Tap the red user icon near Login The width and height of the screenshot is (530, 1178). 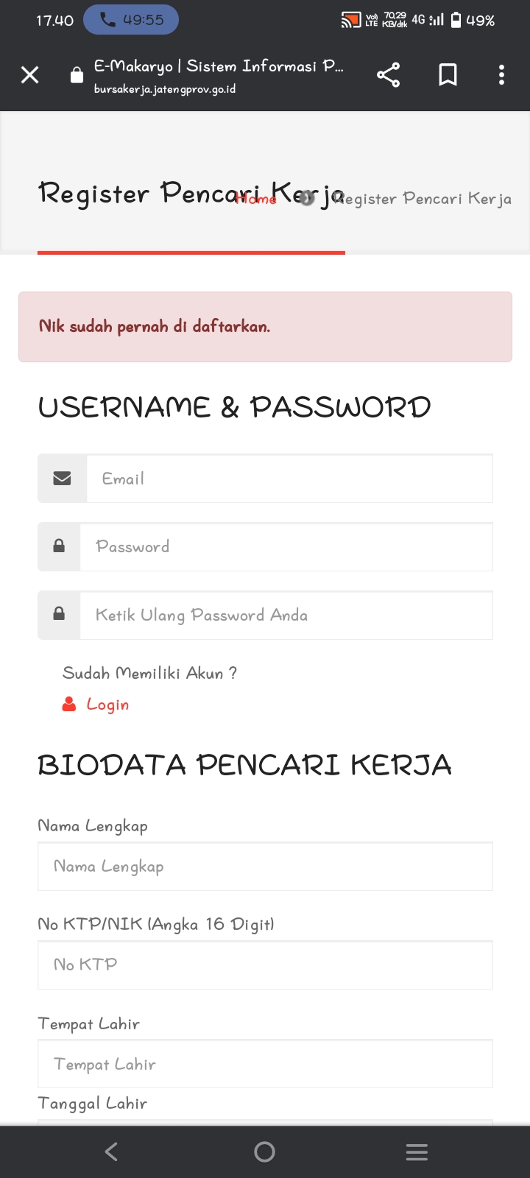tap(69, 704)
